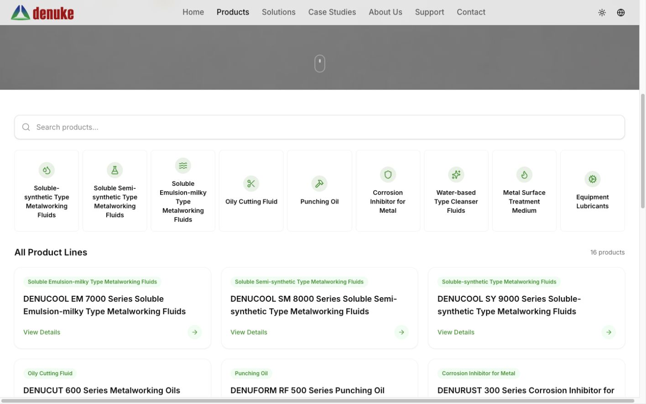Select the Equipment Lubricants gear icon
The image size is (646, 404).
(593, 179)
